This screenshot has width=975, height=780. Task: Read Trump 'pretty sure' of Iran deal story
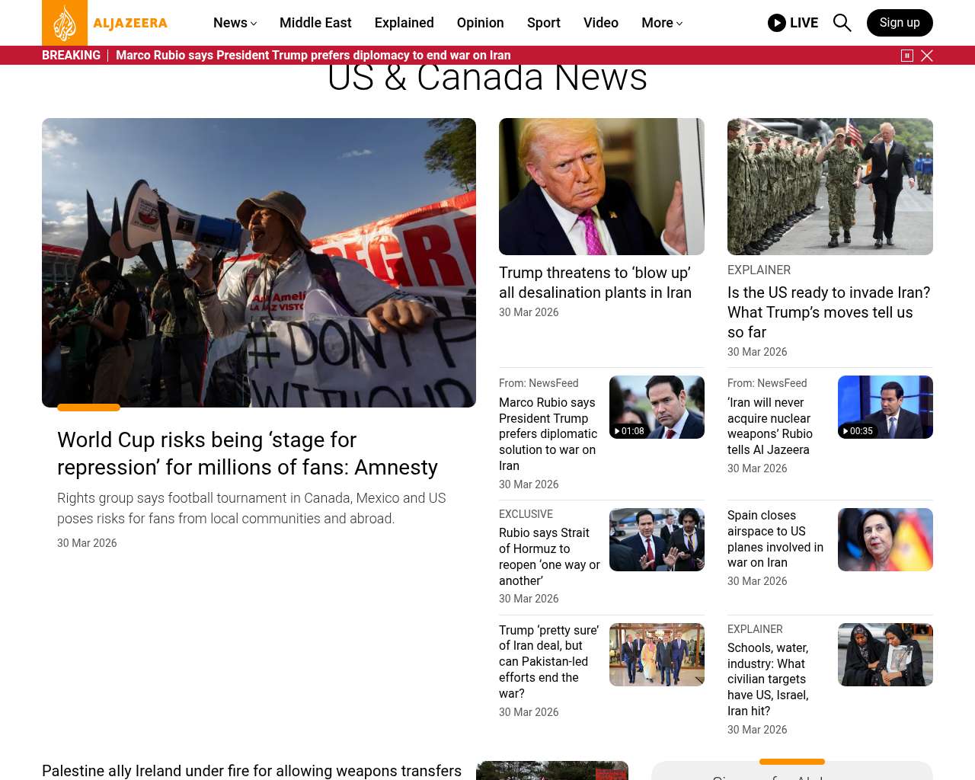548,662
